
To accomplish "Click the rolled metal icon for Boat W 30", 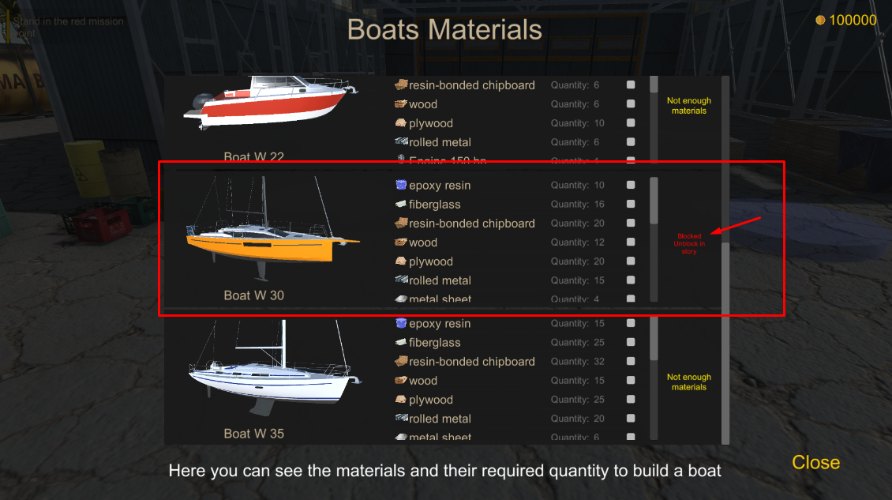I will coord(401,280).
